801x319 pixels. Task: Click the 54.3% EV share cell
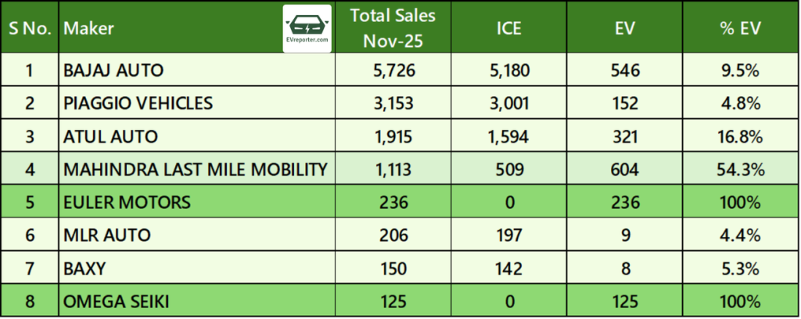741,170
